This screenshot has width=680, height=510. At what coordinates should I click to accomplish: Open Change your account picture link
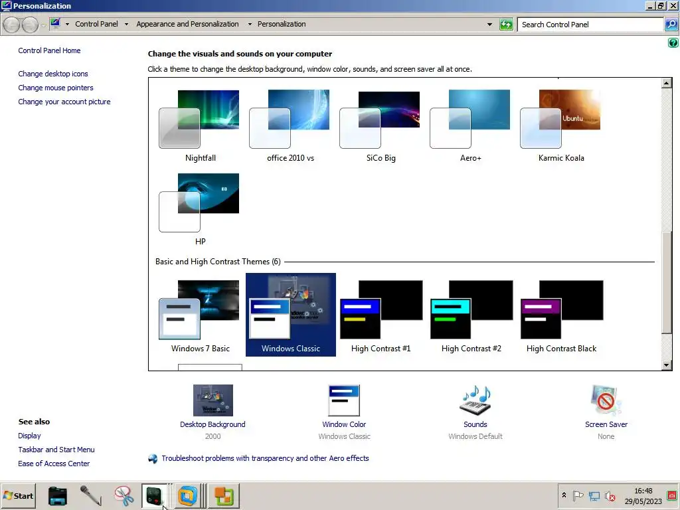point(64,102)
